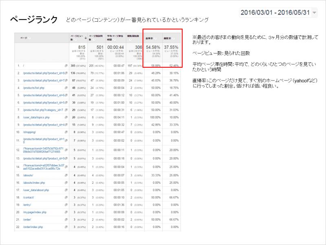
Task: Open the /abouts/index.php link
Action: pos(34,183)
